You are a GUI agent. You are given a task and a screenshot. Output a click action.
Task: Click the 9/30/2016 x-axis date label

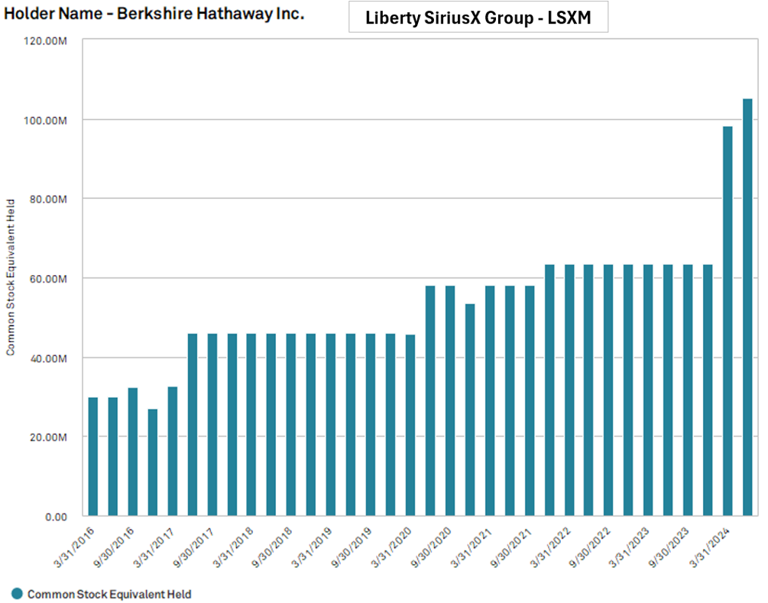pyautogui.click(x=113, y=548)
